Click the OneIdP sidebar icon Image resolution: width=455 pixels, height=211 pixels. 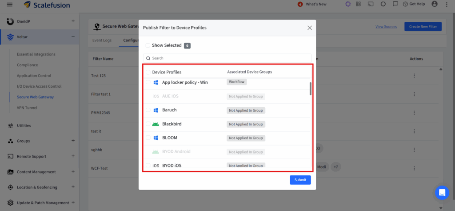10,21
